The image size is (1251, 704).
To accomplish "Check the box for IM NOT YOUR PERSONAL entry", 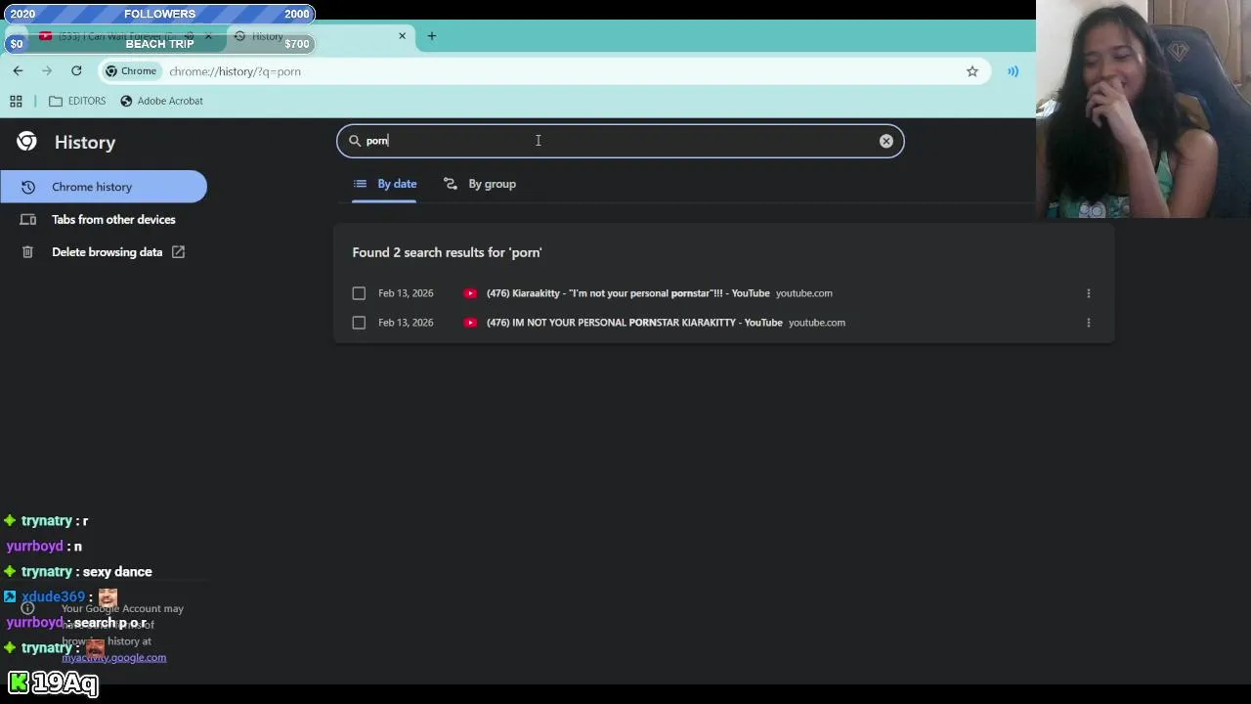I will click(x=359, y=323).
